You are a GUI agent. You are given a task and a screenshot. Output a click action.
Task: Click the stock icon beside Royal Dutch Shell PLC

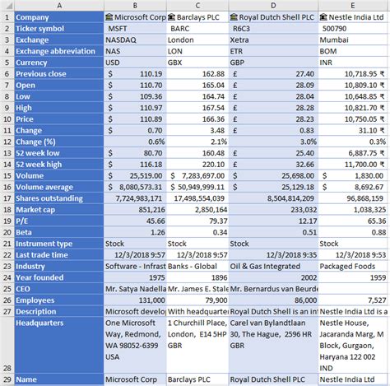click(234, 17)
